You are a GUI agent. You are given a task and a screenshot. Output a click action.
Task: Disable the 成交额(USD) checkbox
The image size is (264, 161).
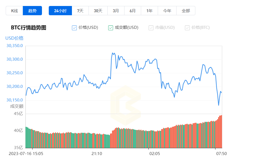click(111, 27)
